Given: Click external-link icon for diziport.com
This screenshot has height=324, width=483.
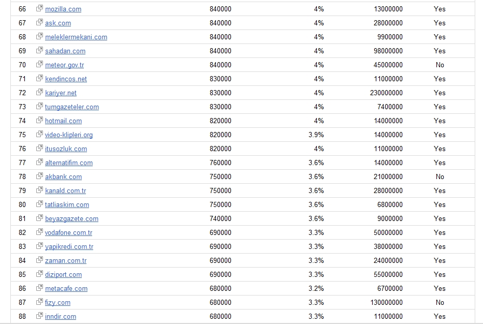Looking at the screenshot, I should tap(39, 274).
